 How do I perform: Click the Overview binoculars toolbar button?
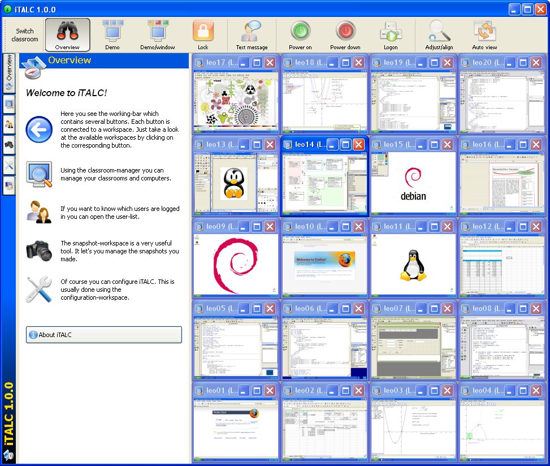click(67, 35)
